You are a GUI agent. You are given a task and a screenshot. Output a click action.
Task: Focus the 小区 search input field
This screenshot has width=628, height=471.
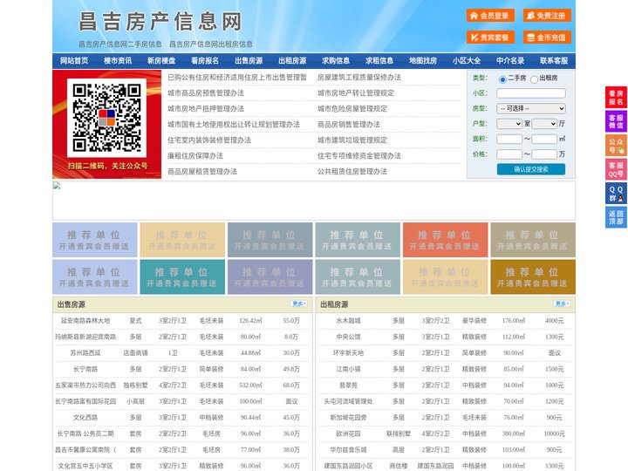click(531, 93)
